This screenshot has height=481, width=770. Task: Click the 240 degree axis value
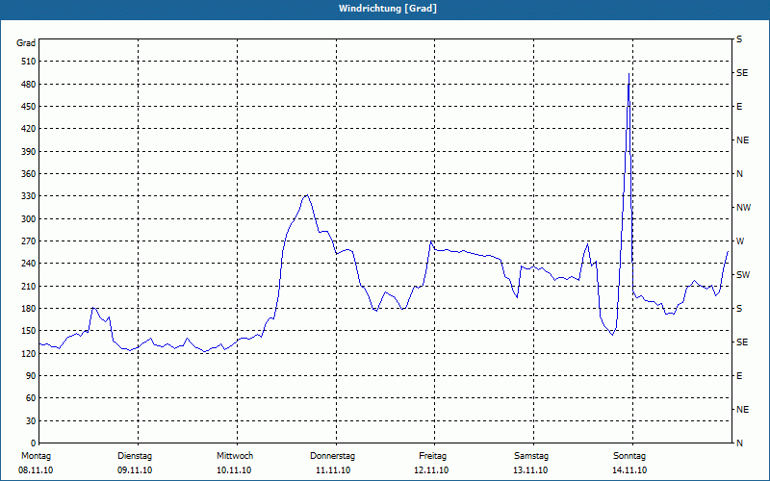29,264
